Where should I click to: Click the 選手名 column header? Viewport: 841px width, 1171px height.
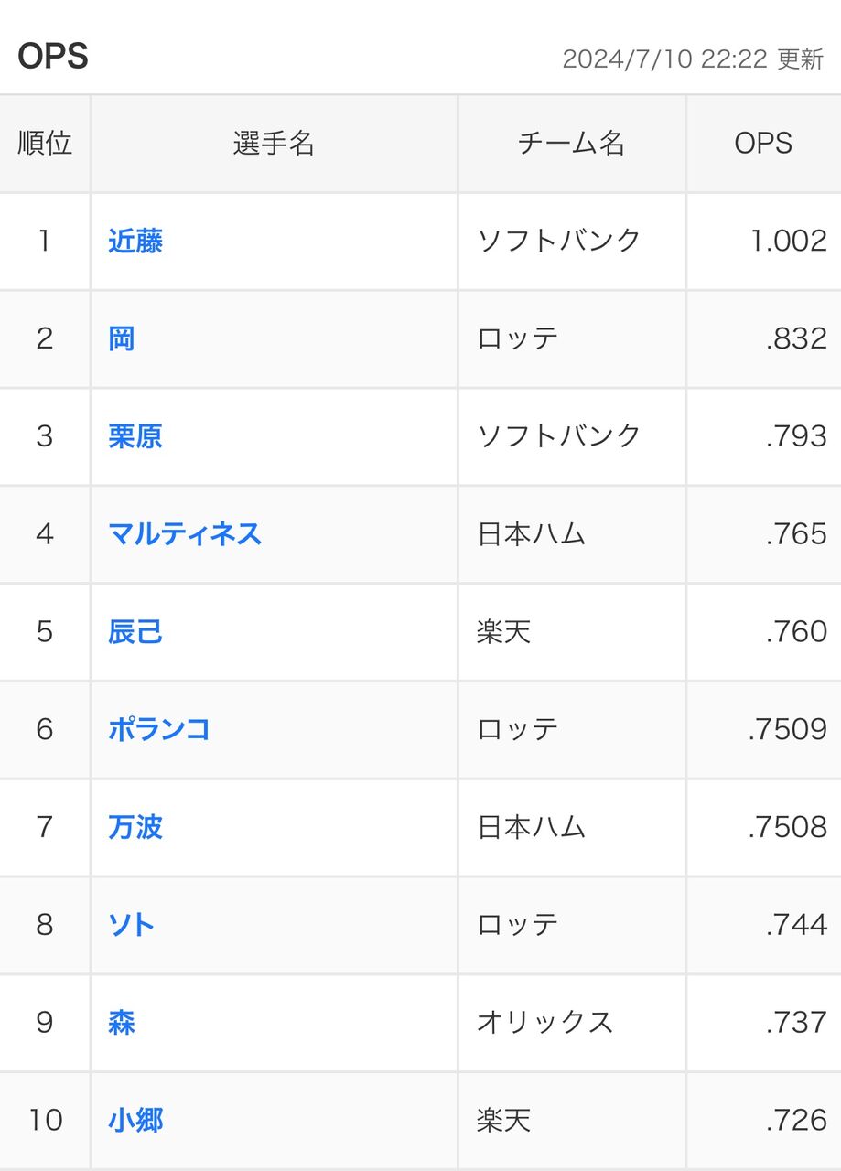click(x=274, y=144)
